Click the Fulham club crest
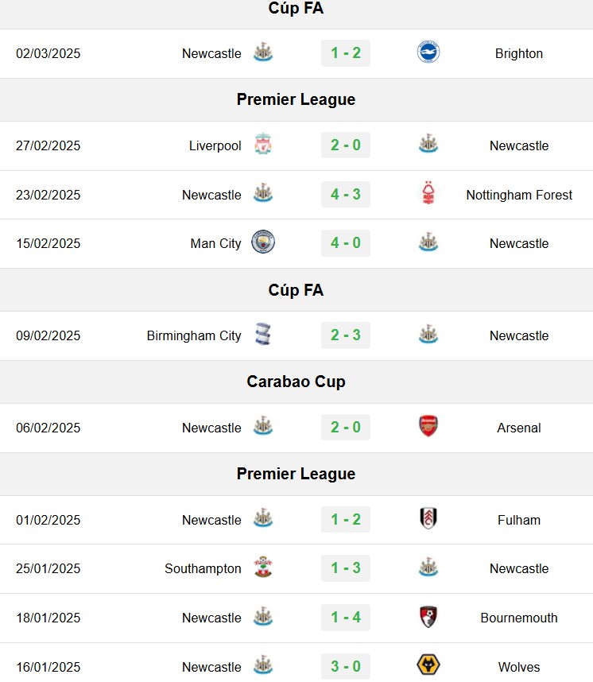 (428, 518)
